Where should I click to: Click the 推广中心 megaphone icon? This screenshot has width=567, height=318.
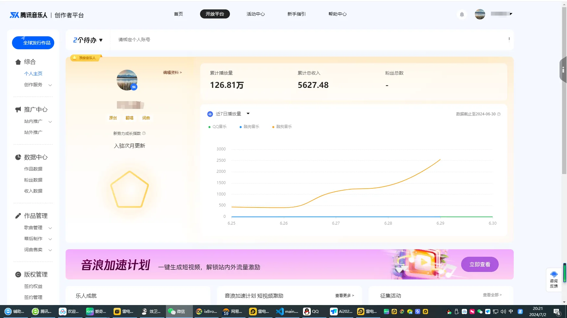coord(18,109)
